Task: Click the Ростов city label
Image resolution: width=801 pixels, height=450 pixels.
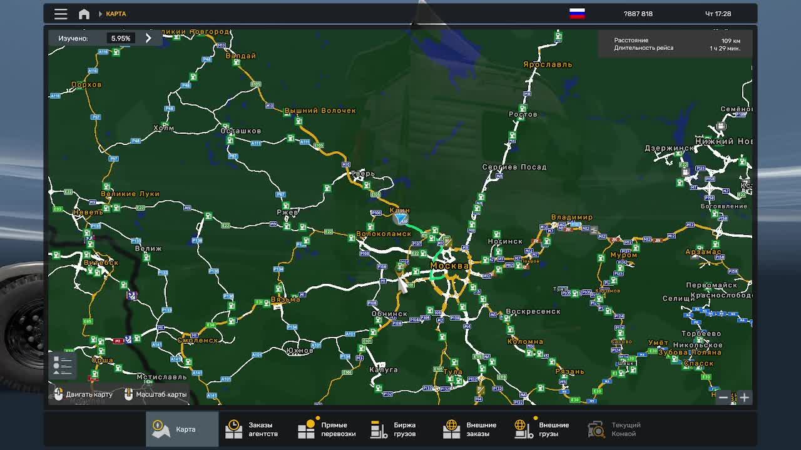Action: coord(523,114)
